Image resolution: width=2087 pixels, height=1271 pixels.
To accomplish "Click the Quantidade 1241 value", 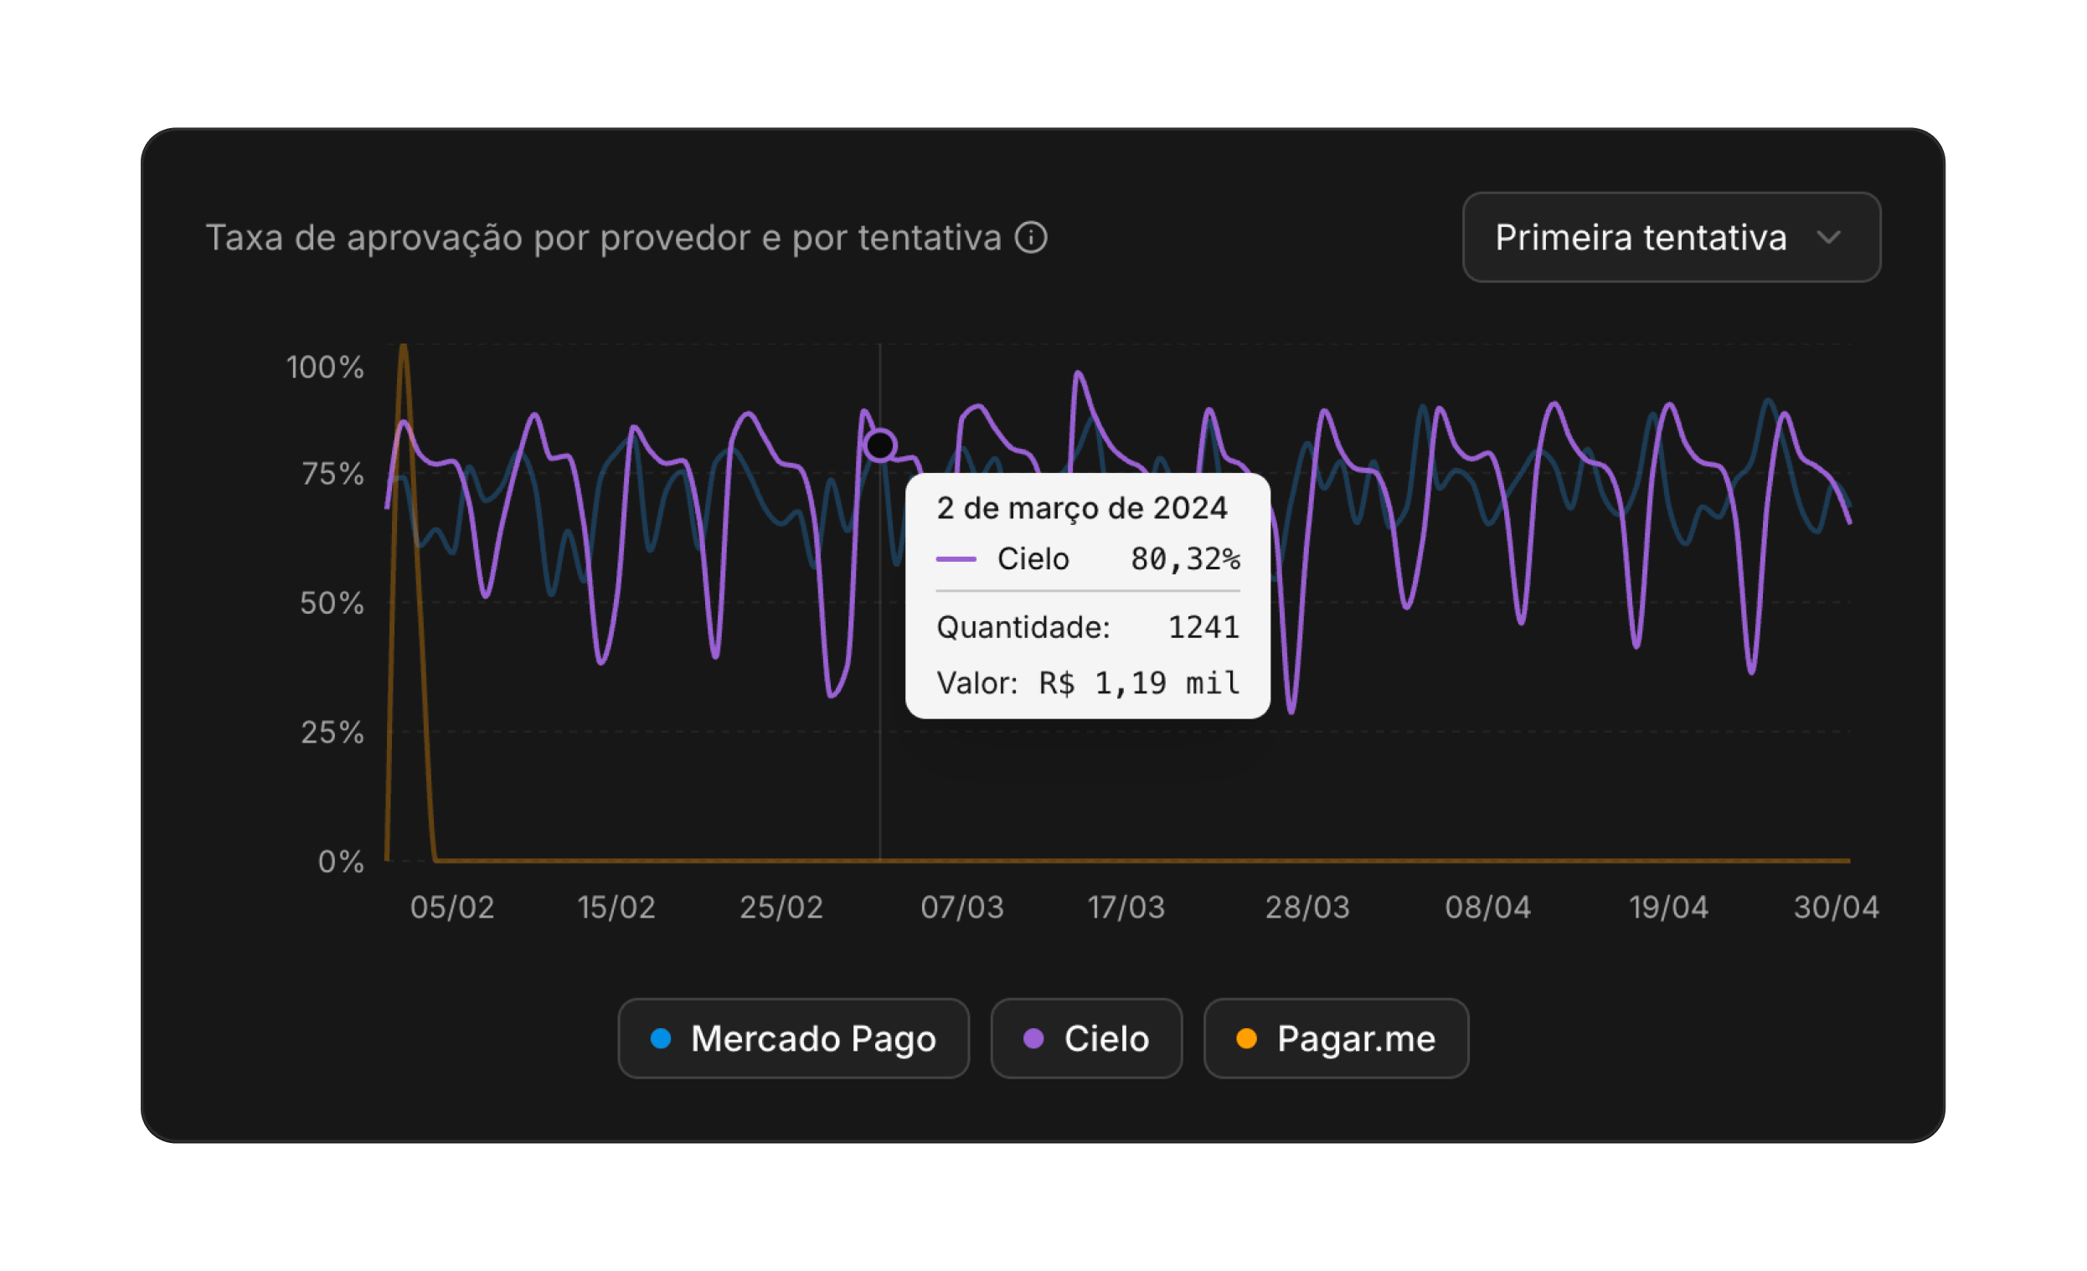I will pos(1203,627).
